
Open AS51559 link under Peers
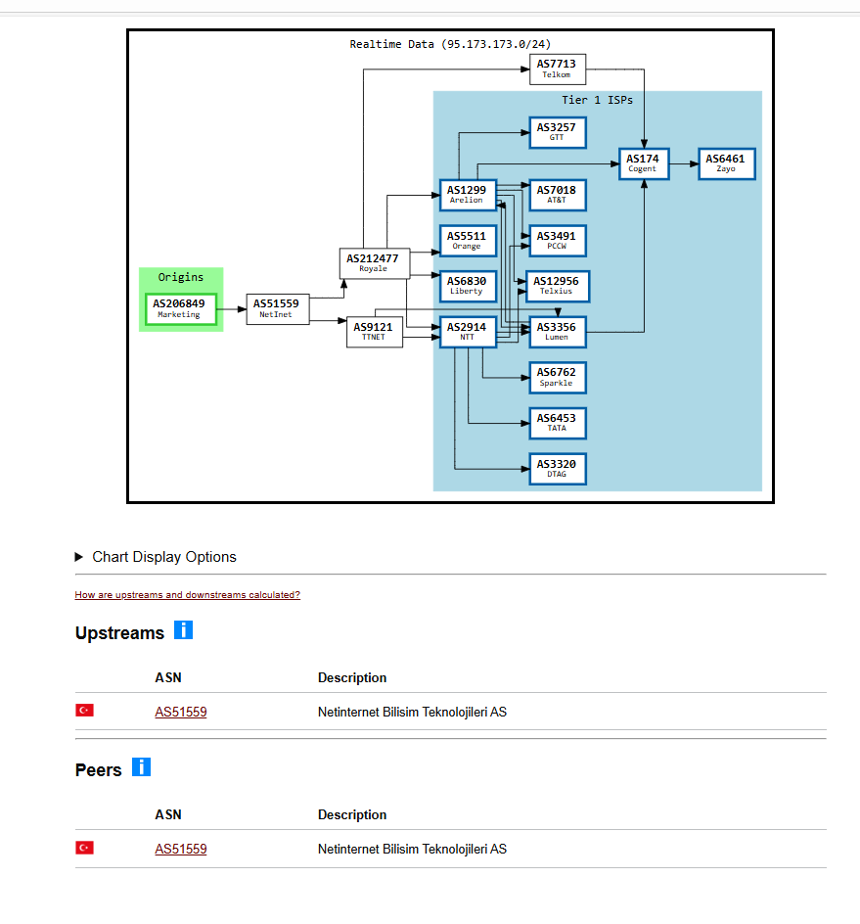(x=181, y=850)
